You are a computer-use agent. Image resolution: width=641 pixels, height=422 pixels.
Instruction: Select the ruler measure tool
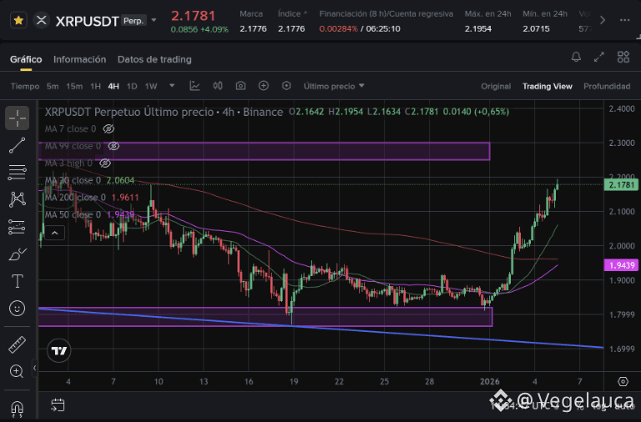point(18,344)
